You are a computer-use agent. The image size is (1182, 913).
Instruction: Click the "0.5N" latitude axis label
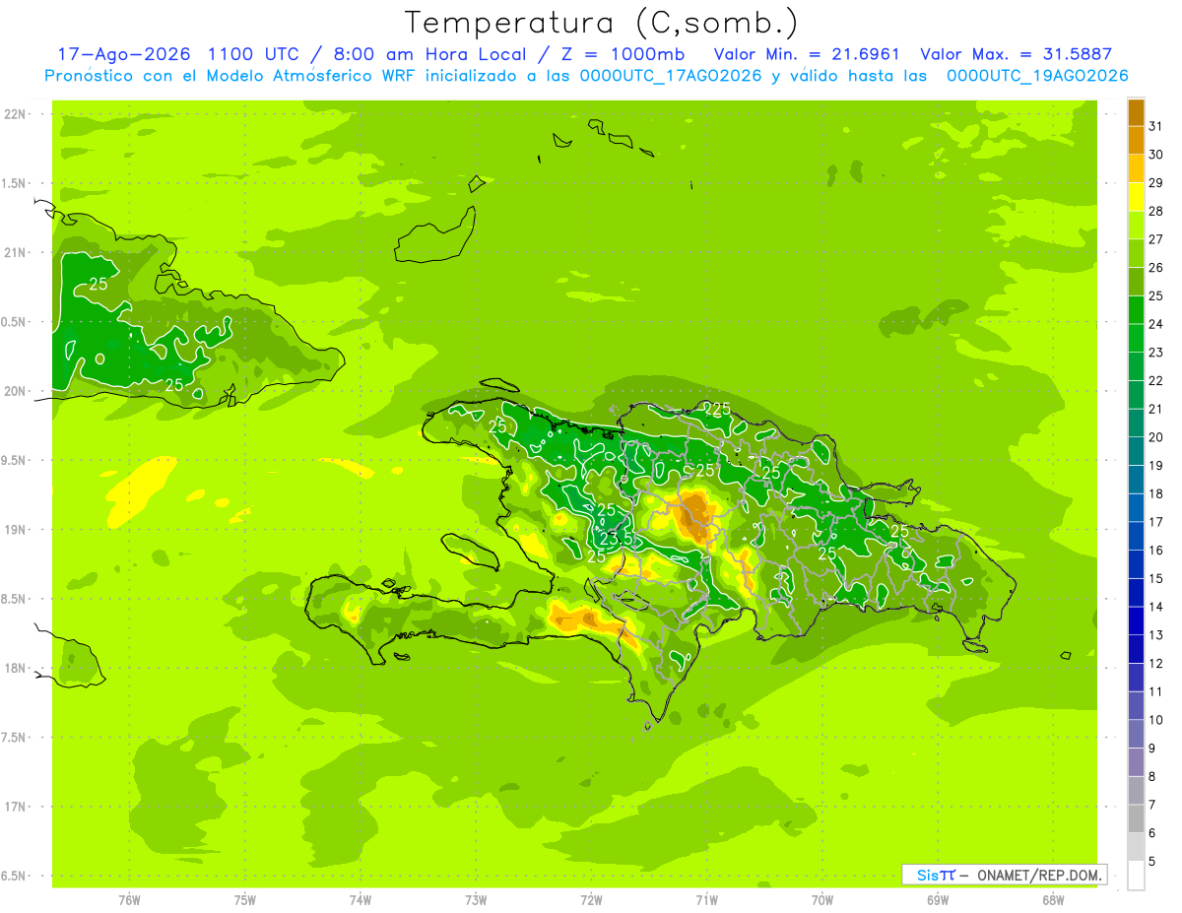(15, 322)
